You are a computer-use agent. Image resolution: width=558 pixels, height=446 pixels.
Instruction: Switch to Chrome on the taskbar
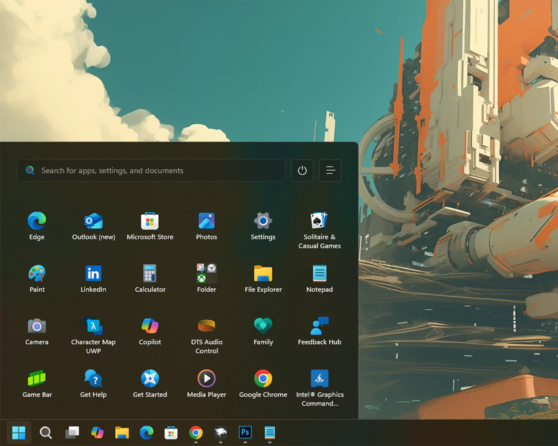(x=196, y=432)
